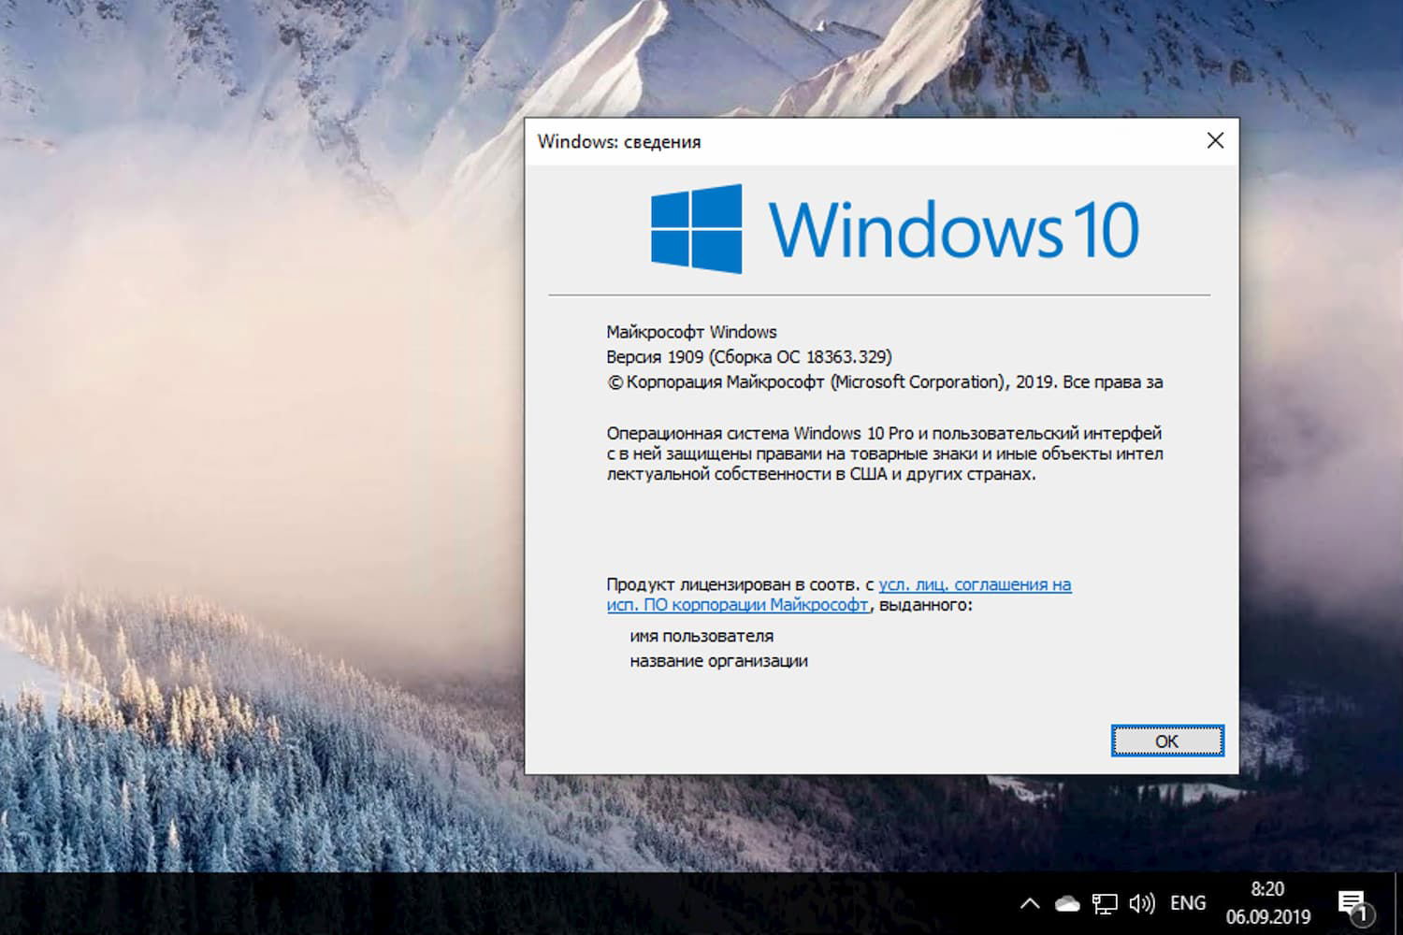Click the 'Windows: сведения' title bar text

click(620, 141)
